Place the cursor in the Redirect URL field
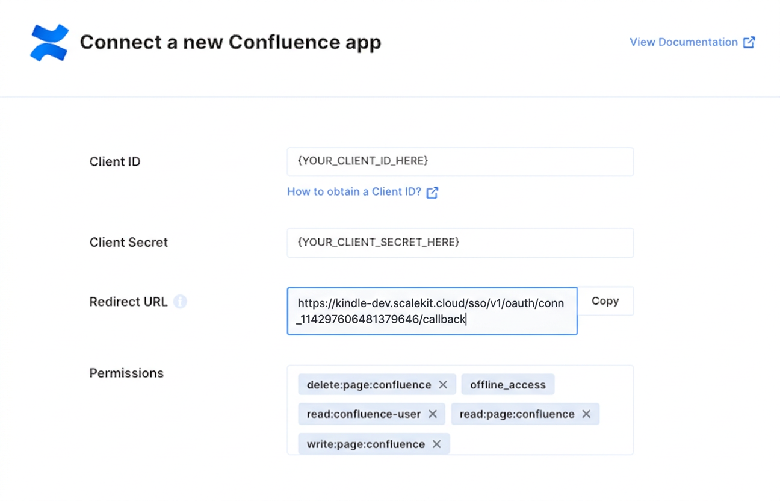The width and height of the screenshot is (780, 501). click(x=432, y=311)
